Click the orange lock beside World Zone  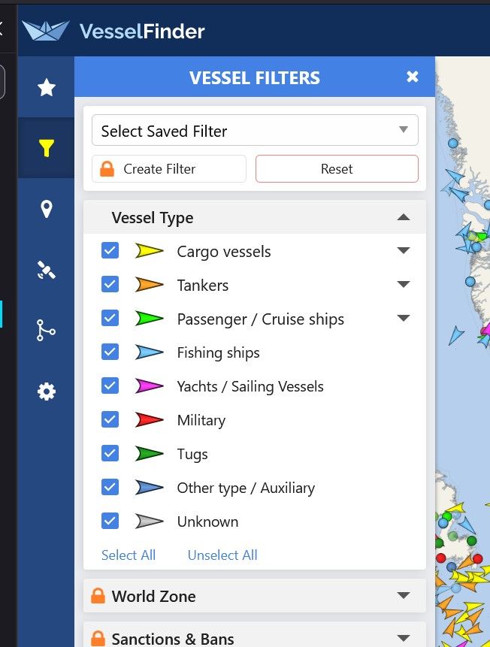(98, 597)
